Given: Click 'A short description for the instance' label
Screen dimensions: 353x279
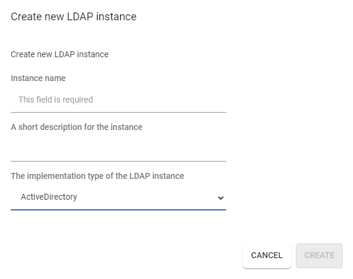Looking at the screenshot, I should point(77,127).
